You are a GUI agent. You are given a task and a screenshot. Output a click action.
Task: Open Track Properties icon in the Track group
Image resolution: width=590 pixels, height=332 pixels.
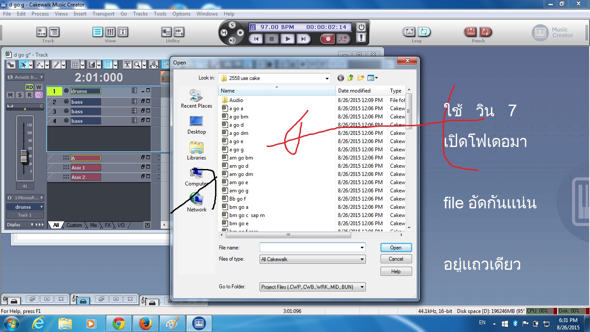pyautogui.click(x=54, y=32)
